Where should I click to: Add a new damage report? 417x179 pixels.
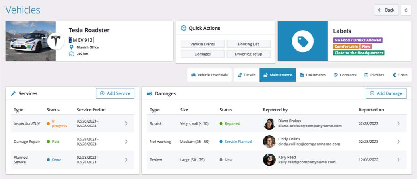(386, 93)
